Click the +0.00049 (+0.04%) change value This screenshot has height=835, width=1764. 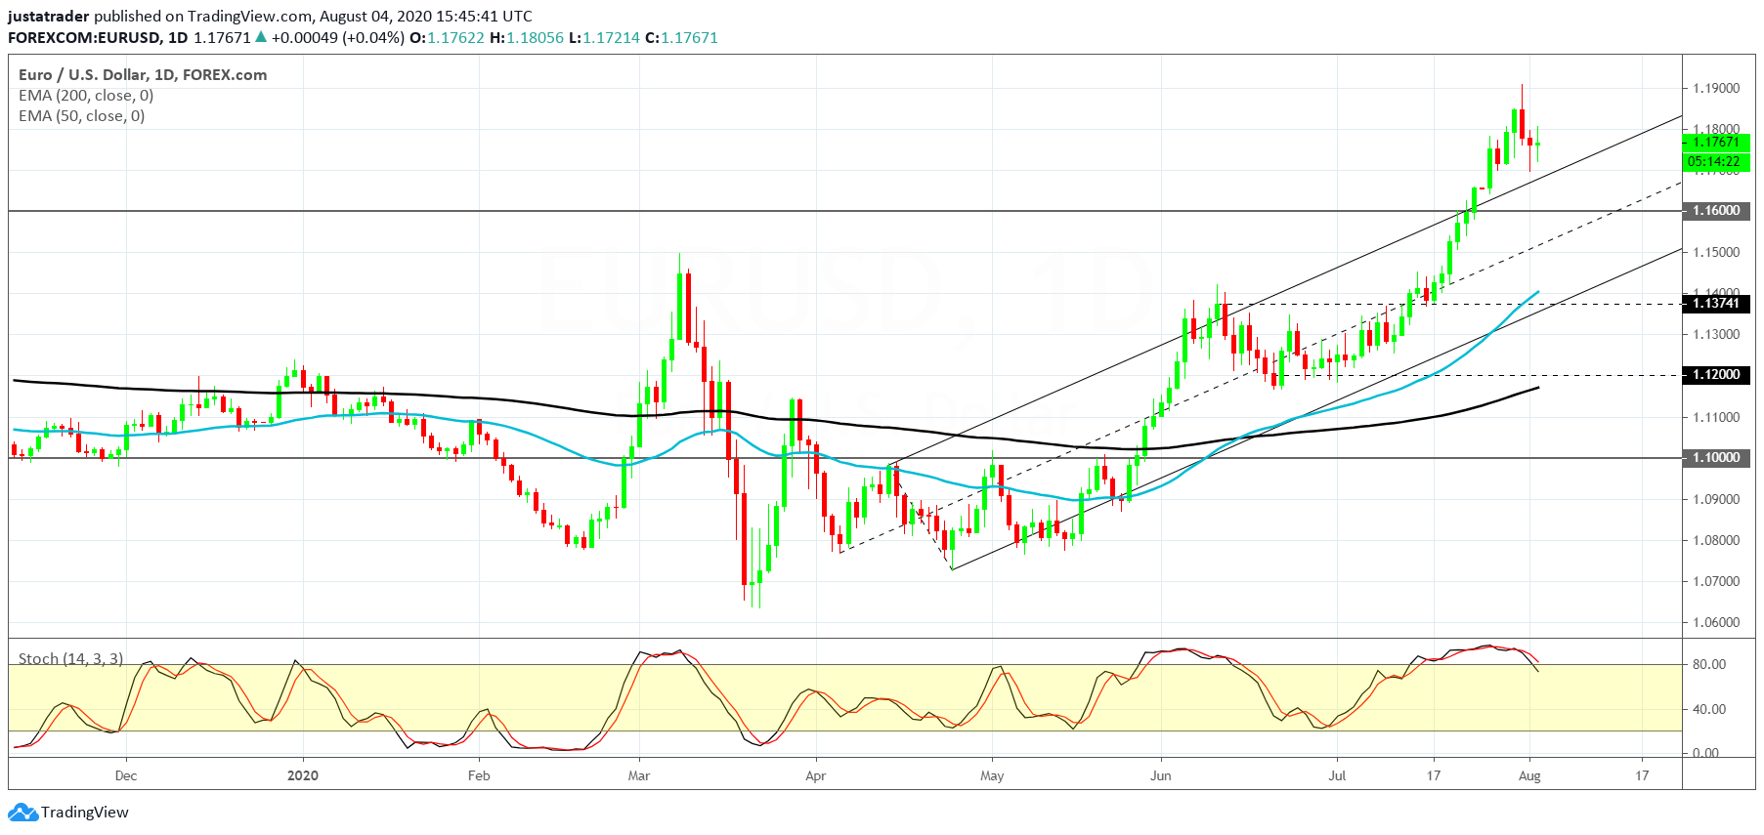337,38
